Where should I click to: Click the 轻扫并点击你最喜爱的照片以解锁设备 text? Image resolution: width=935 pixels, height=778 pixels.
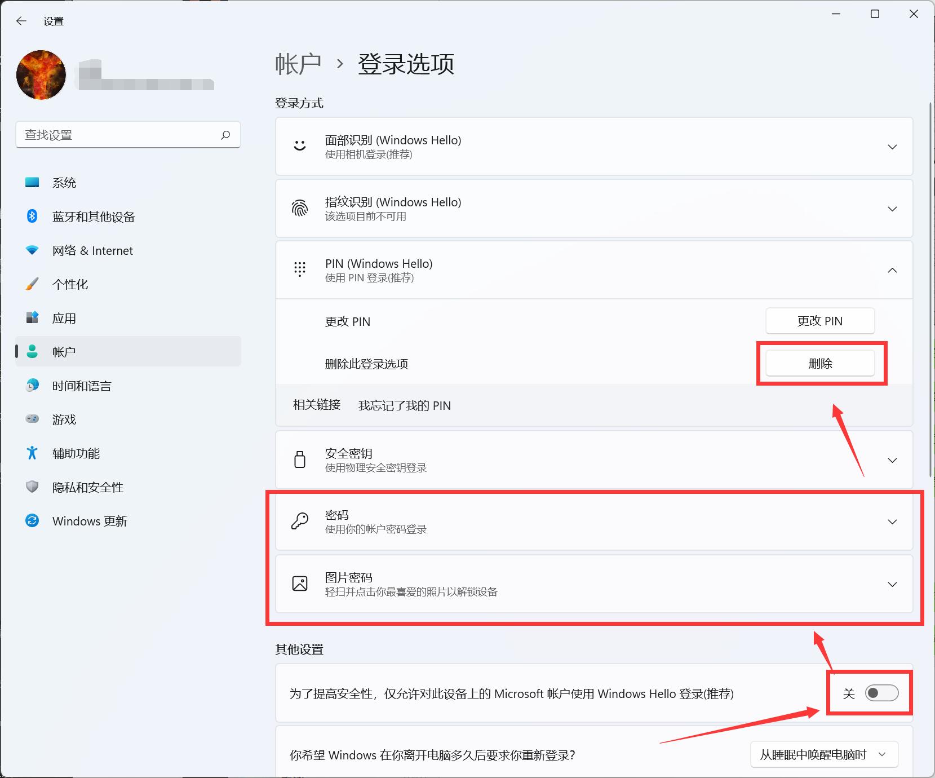coord(411,591)
